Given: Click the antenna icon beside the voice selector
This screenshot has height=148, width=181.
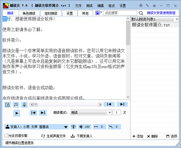Looking at the screenshot, I should click(73, 127).
